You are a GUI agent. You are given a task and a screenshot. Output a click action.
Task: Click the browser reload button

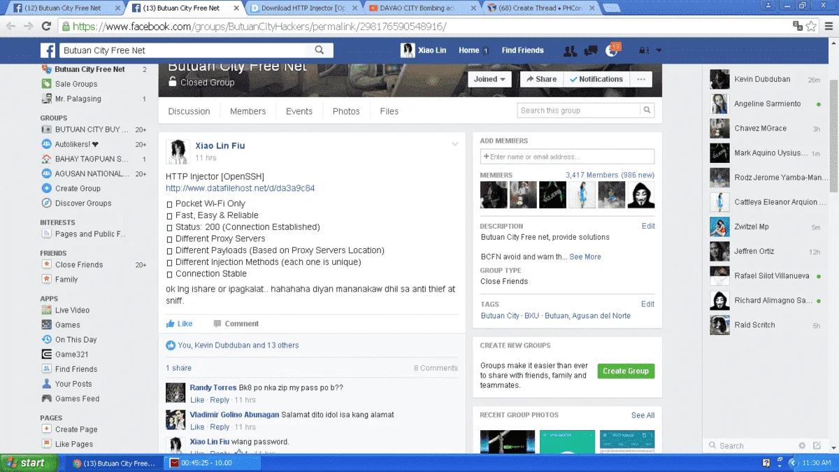[46, 27]
